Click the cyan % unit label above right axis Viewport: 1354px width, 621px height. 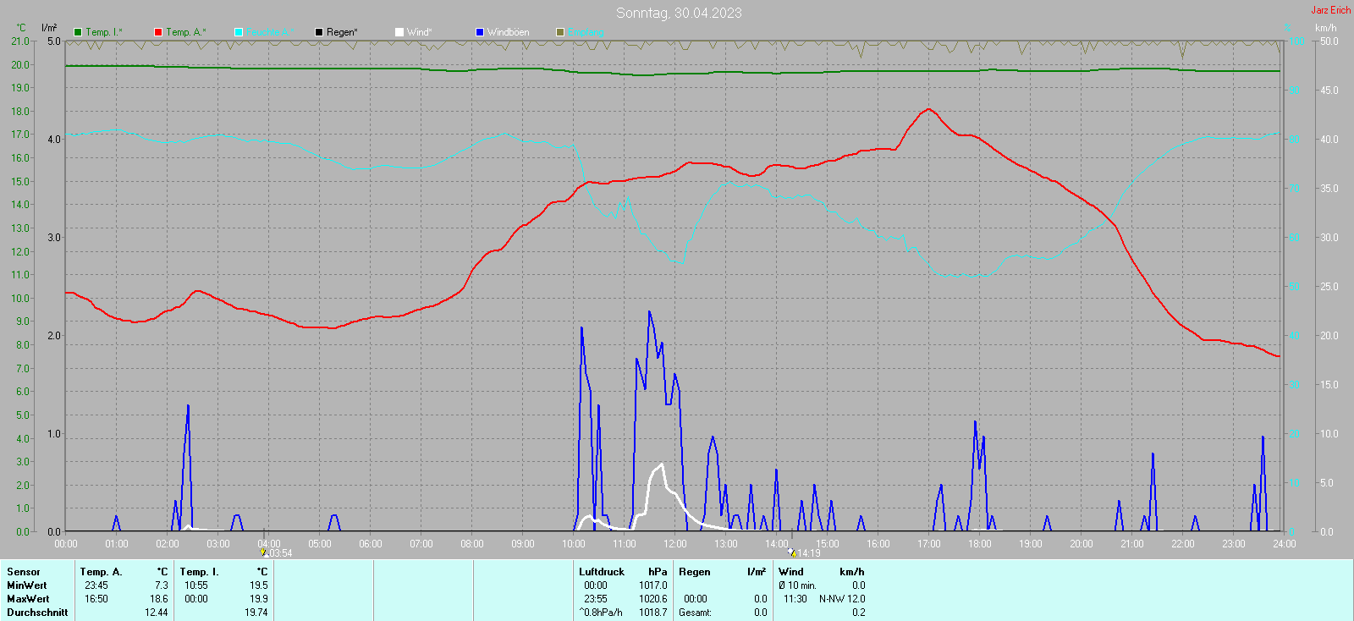click(x=1289, y=28)
